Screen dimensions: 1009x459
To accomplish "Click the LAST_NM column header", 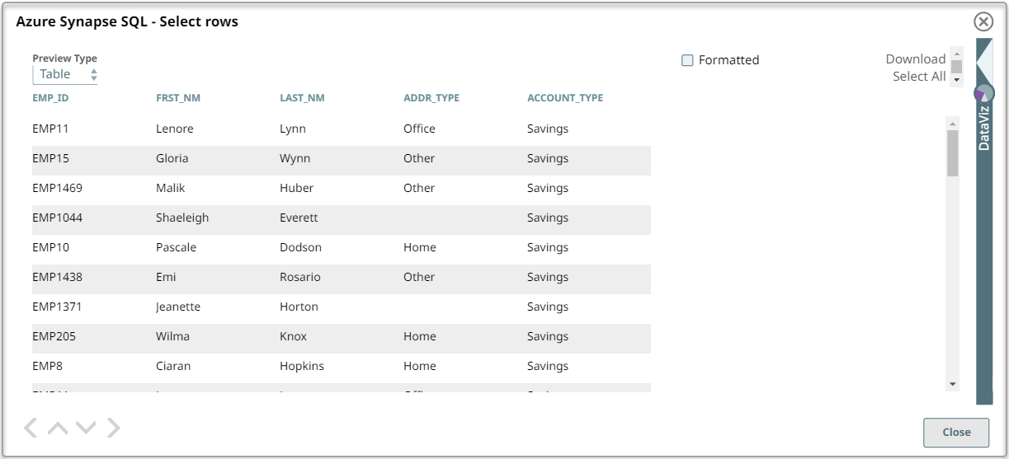I will [x=302, y=98].
